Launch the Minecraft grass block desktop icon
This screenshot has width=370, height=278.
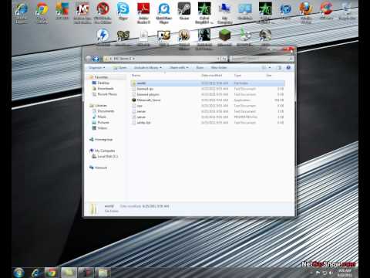tap(224, 37)
